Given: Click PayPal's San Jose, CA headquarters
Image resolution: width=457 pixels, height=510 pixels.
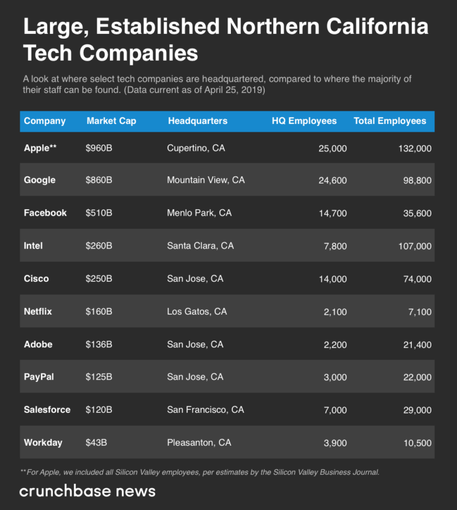Looking at the screenshot, I should tap(195, 377).
